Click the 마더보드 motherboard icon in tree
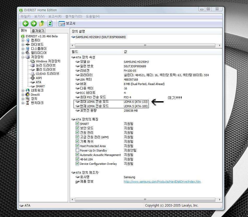The width and height of the screenshot is (248, 217). 28,45
